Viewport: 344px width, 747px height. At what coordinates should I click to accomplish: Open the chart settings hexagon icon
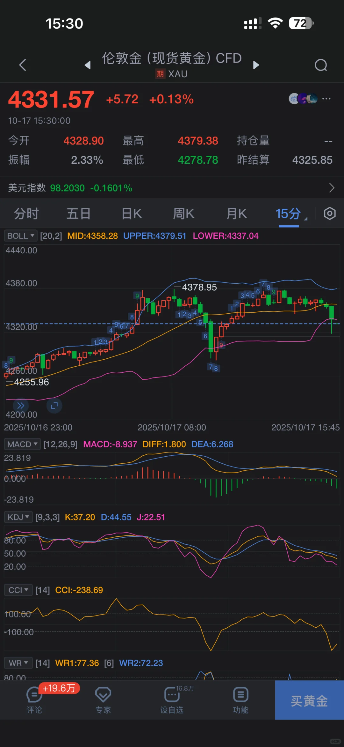pyautogui.click(x=330, y=213)
